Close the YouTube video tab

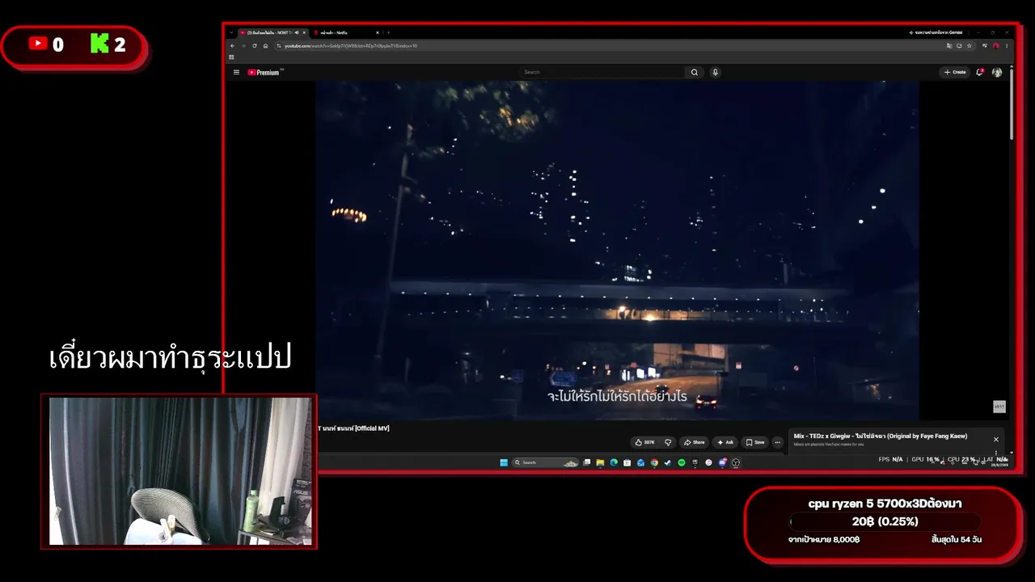[x=304, y=32]
